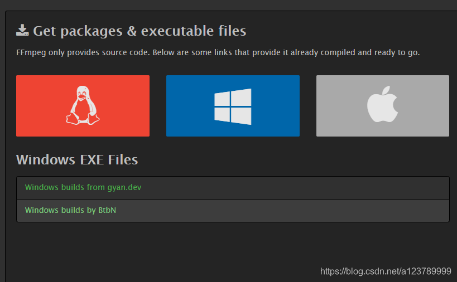Select the Linux penguin download tile
Screen dimensions: 457x282
pos(83,106)
